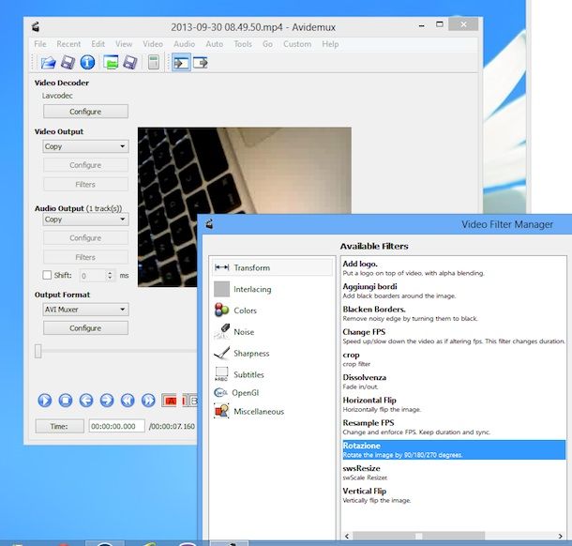The height and width of the screenshot is (546, 572).
Task: Show file information blue icon
Action: click(x=87, y=63)
